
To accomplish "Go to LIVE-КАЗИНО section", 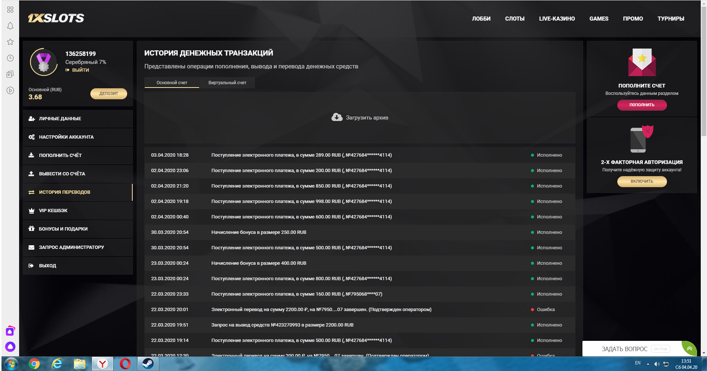I will [x=557, y=19].
